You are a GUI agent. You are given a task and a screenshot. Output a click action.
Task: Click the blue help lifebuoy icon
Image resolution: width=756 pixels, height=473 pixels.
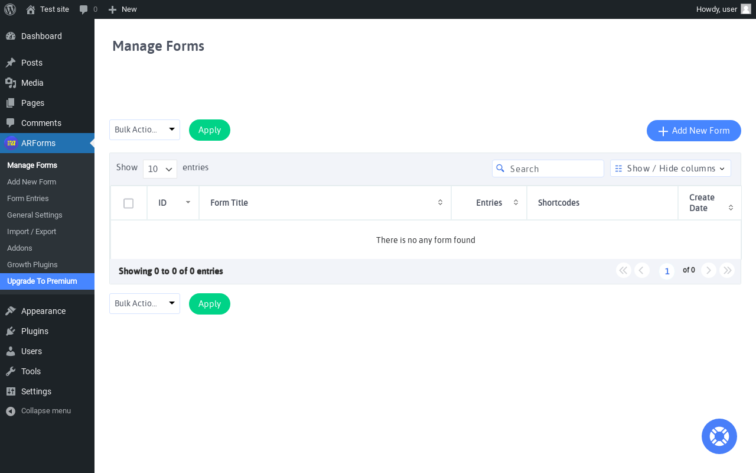tap(719, 436)
